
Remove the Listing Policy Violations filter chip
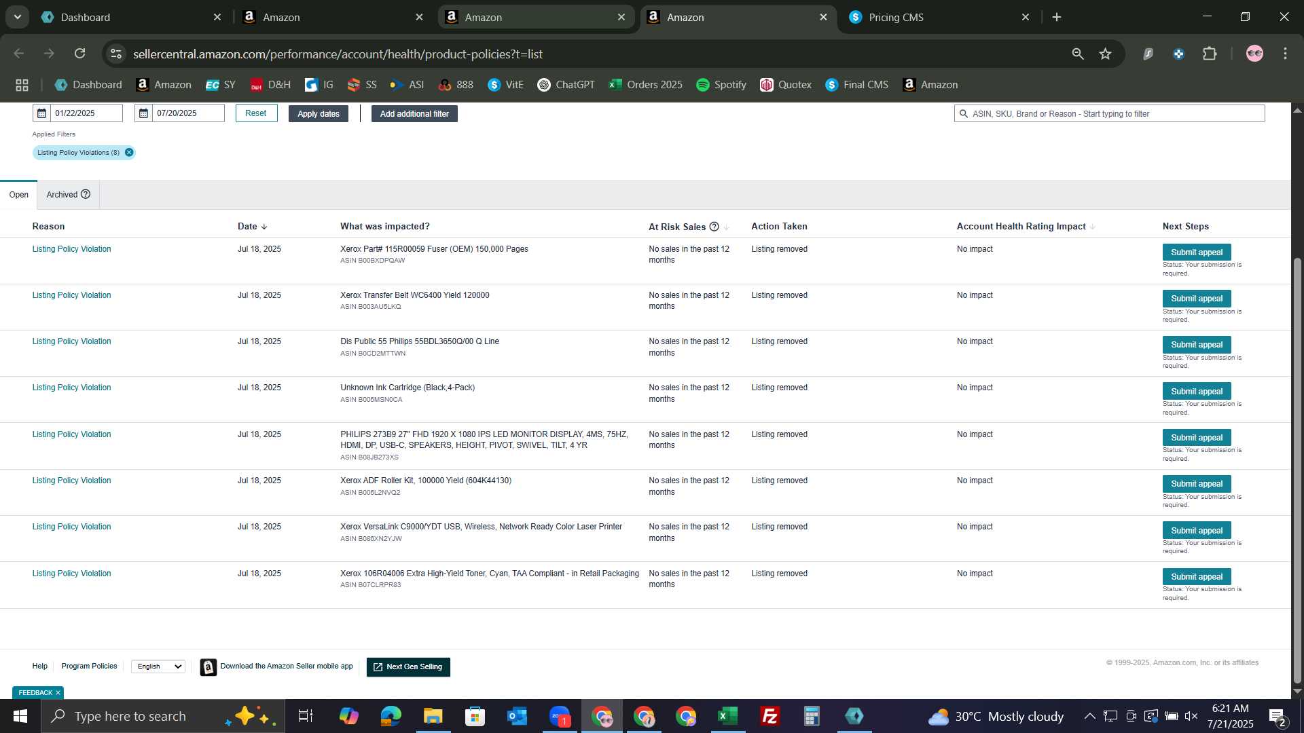[x=129, y=153]
